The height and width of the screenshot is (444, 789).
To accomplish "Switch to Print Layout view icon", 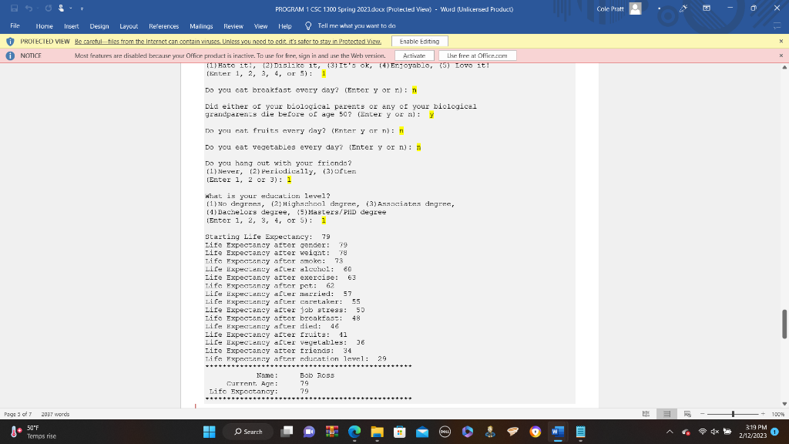I will point(666,414).
